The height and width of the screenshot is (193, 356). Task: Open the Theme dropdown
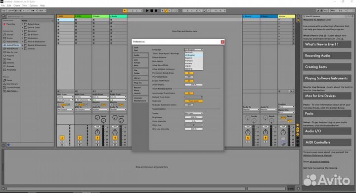194,113
